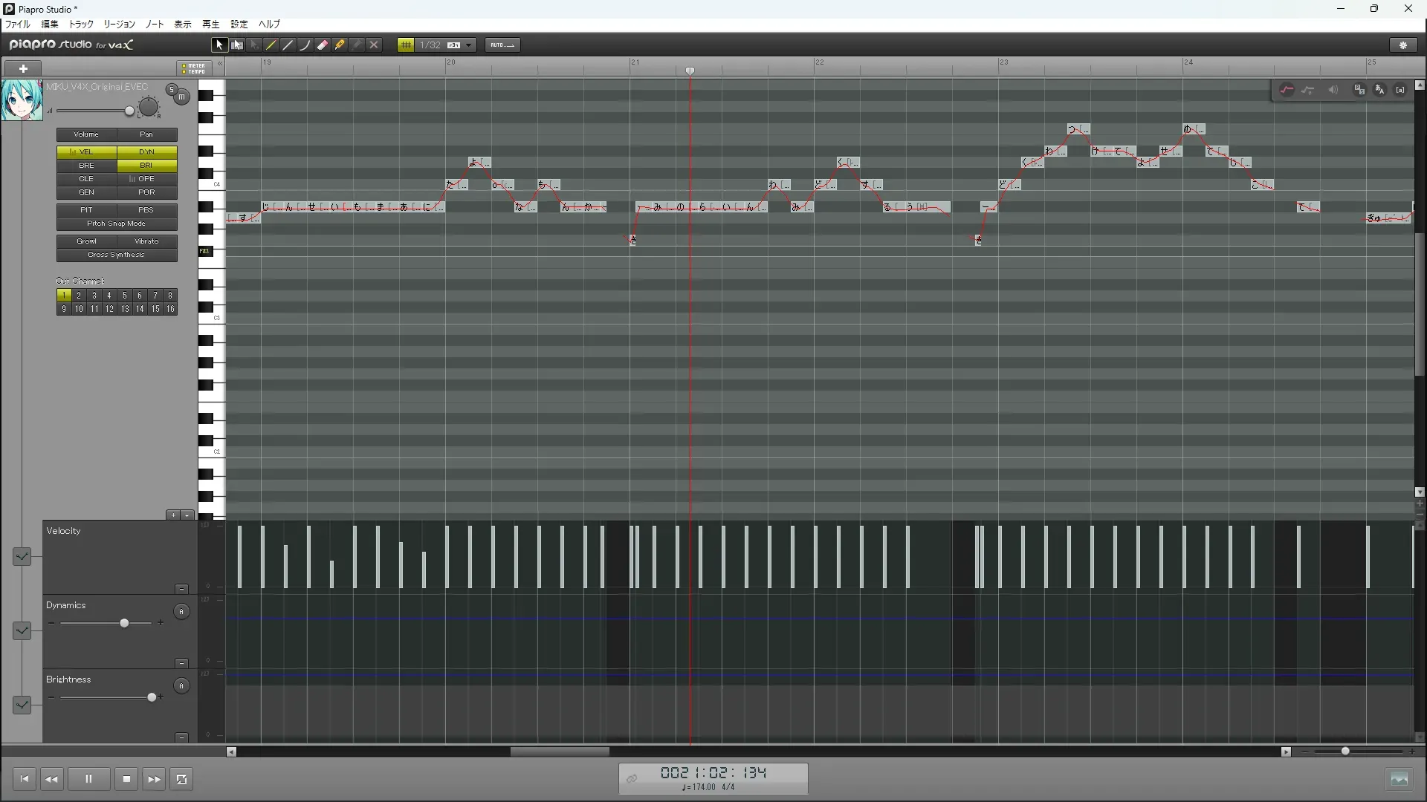Open settings gear in top right

(x=1403, y=45)
